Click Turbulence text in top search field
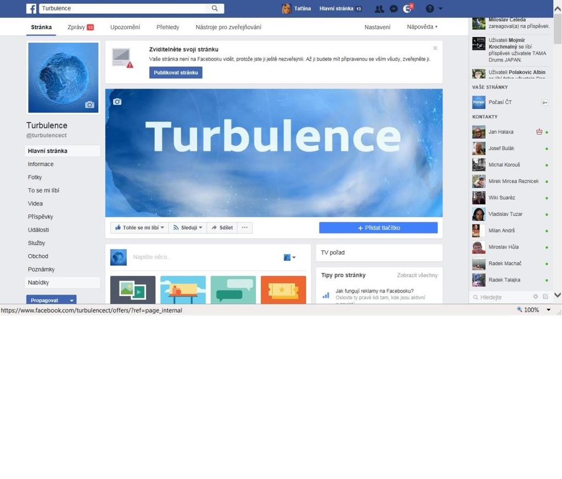The height and width of the screenshot is (479, 562). point(57,8)
